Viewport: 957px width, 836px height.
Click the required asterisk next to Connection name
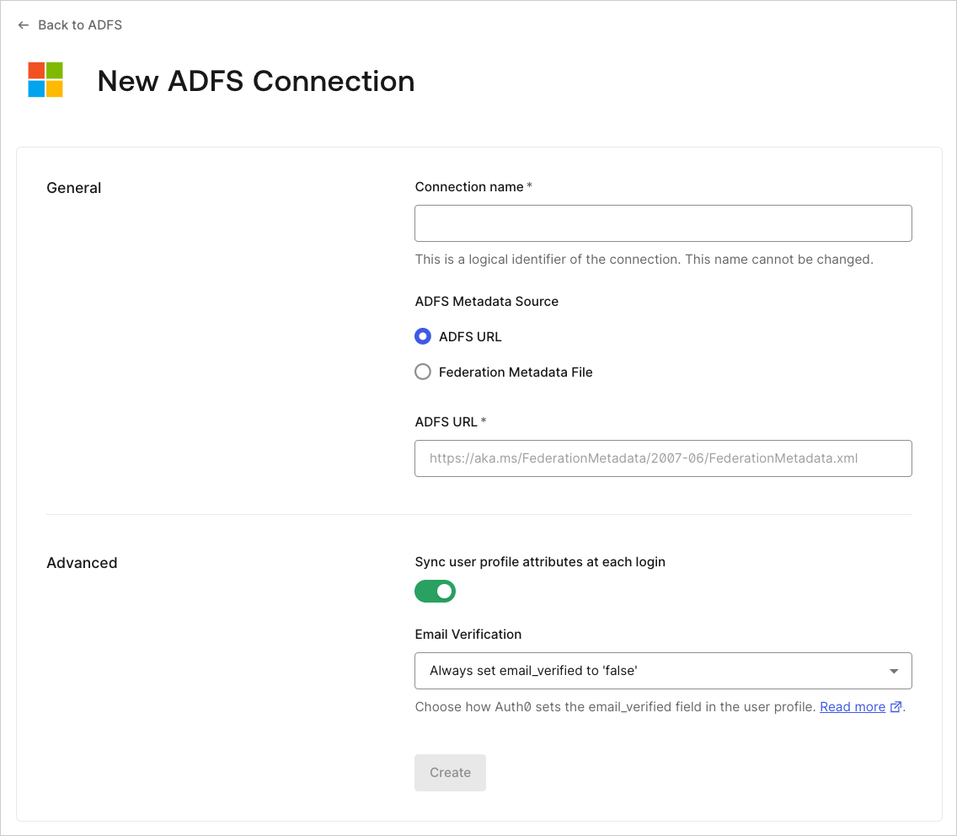pyautogui.click(x=529, y=185)
